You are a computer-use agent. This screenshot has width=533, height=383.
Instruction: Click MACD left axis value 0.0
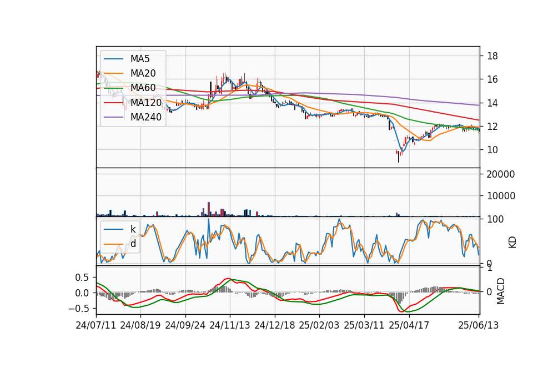click(x=82, y=293)
